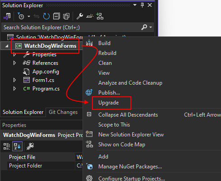Image resolution: width=221 pixels, height=181 pixels.
Task: Click the Form1.cs form icon
Action: point(27,80)
